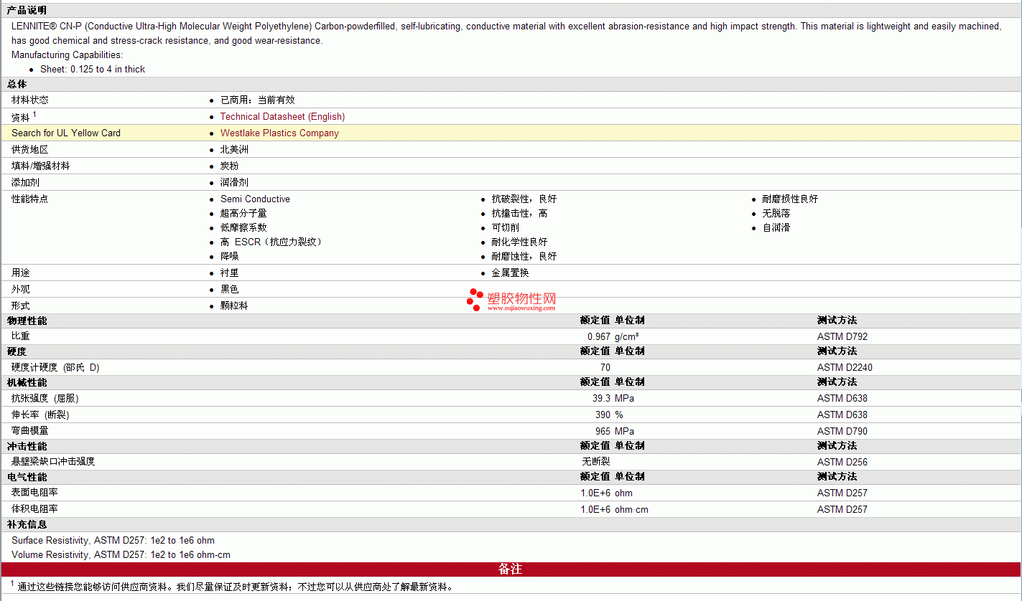Click the '物理性能' section header
1022x601 pixels.
[x=27, y=320]
